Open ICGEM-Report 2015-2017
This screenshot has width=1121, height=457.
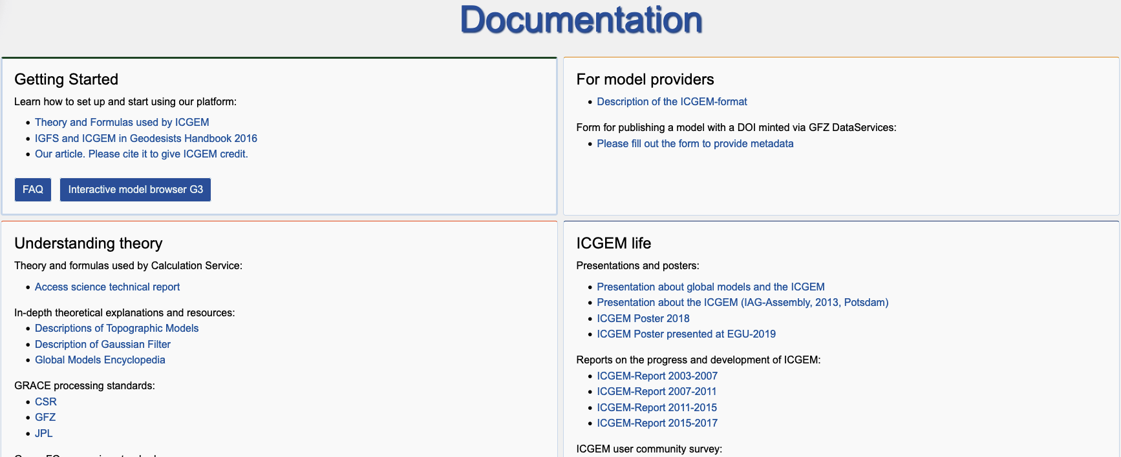pos(657,423)
